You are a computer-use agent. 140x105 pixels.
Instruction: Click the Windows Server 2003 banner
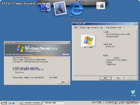pos(37,50)
